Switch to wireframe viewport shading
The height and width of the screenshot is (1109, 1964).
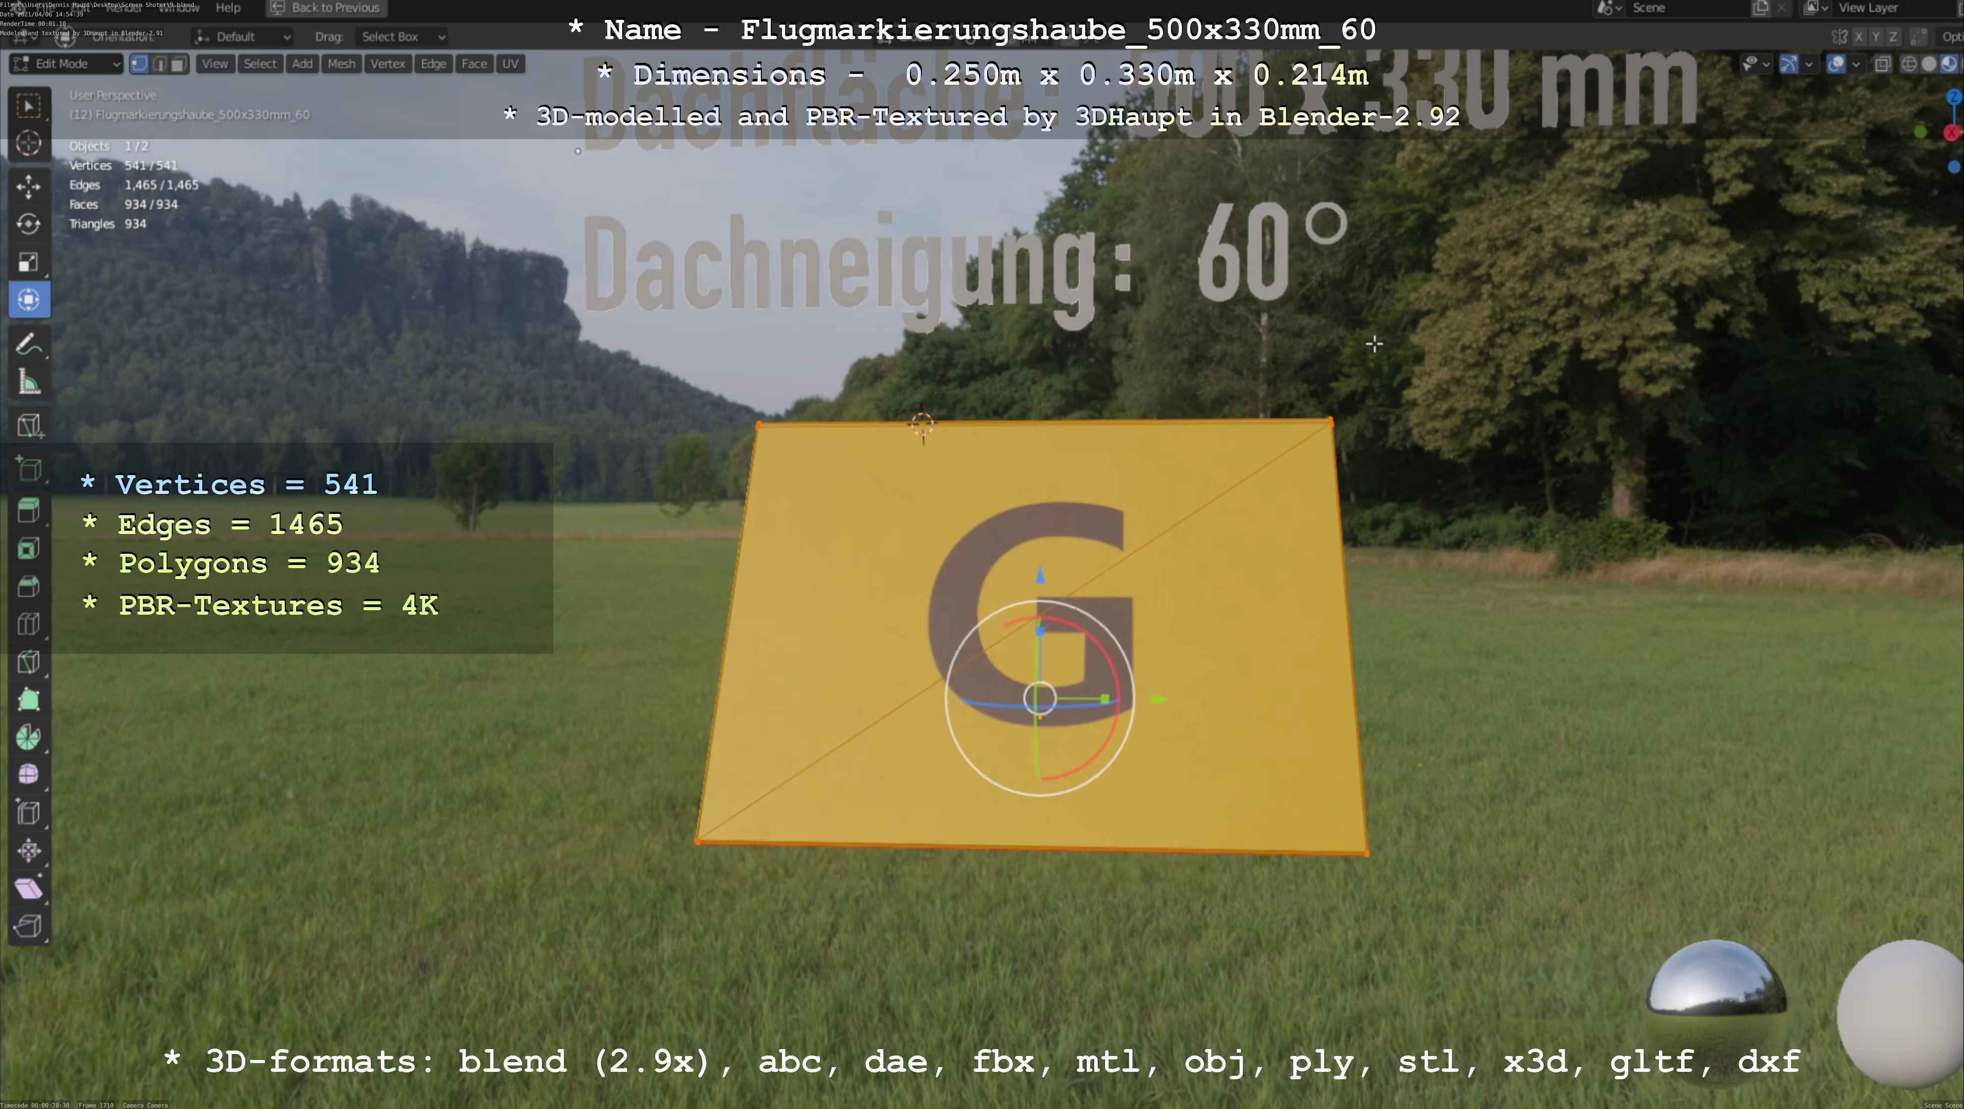pyautogui.click(x=1909, y=64)
